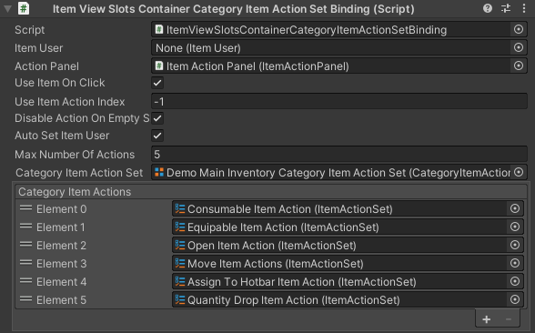This screenshot has height=333, width=535.
Task: Open the component three-dot context menu
Action: click(x=524, y=8)
